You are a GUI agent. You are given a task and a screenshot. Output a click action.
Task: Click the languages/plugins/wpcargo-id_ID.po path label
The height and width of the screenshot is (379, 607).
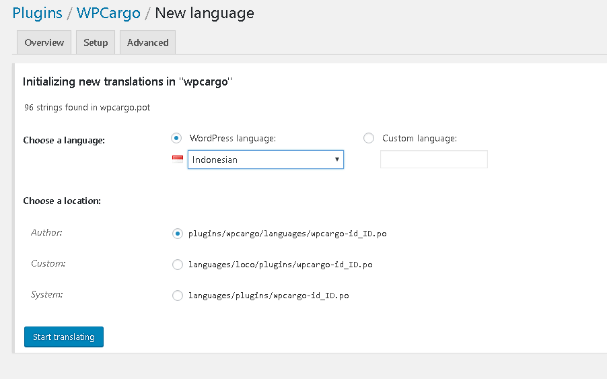[269, 296]
